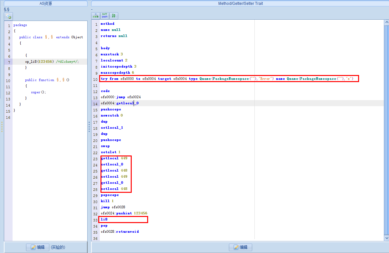The image size is (389, 253).
Task: Click the 编辑 button under the trait panel
Action: [240, 247]
